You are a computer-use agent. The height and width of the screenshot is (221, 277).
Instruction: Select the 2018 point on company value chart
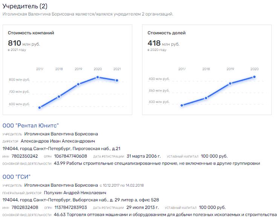pos(59,96)
